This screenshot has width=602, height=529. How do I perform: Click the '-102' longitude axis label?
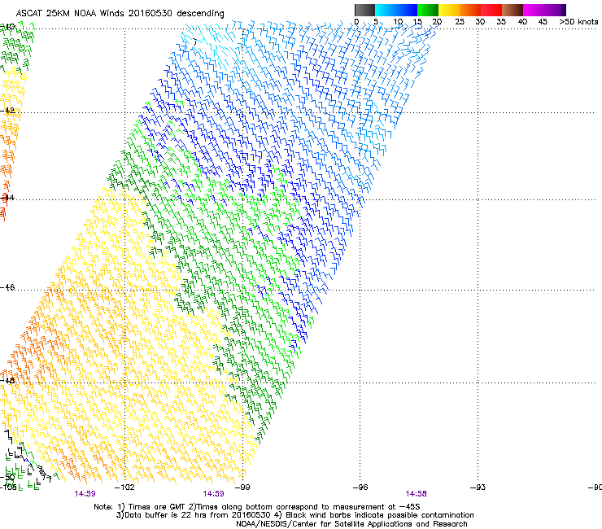coord(124,487)
